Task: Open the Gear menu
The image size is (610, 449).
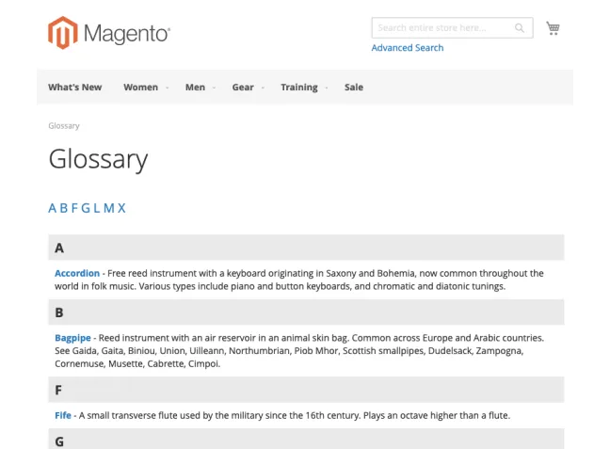Action: pos(243,88)
